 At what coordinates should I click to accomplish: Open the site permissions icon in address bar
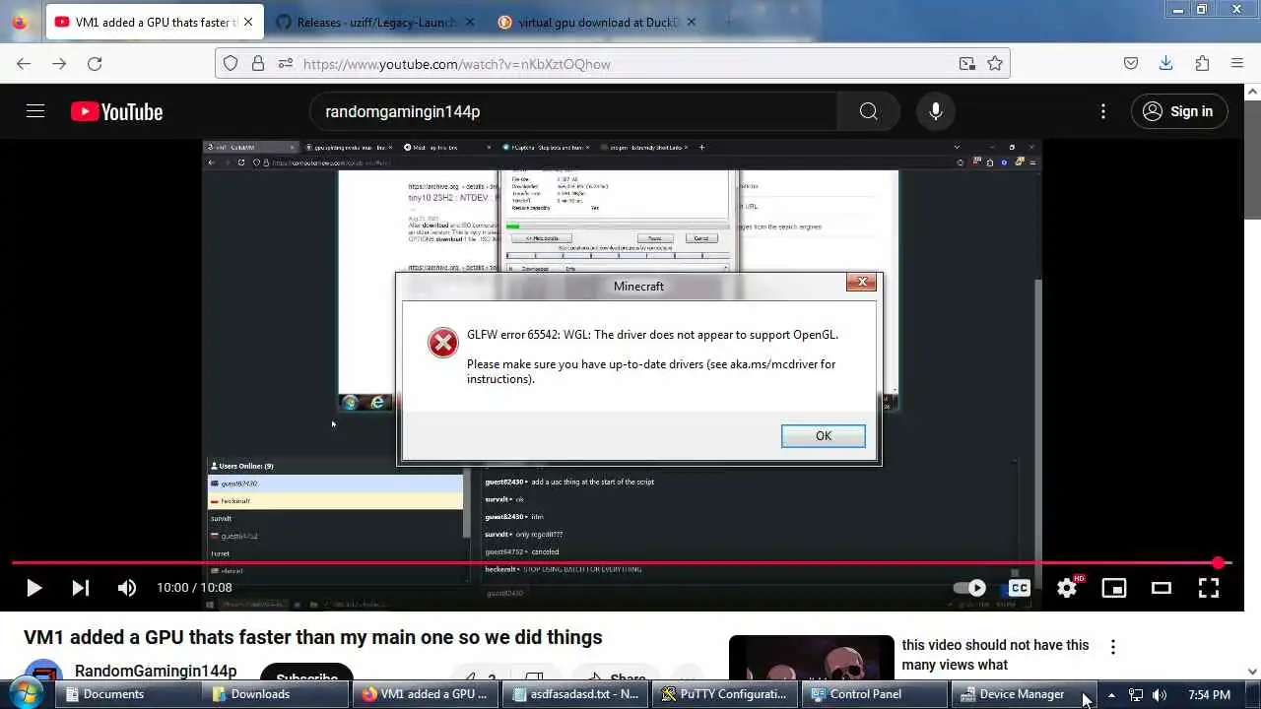click(285, 64)
